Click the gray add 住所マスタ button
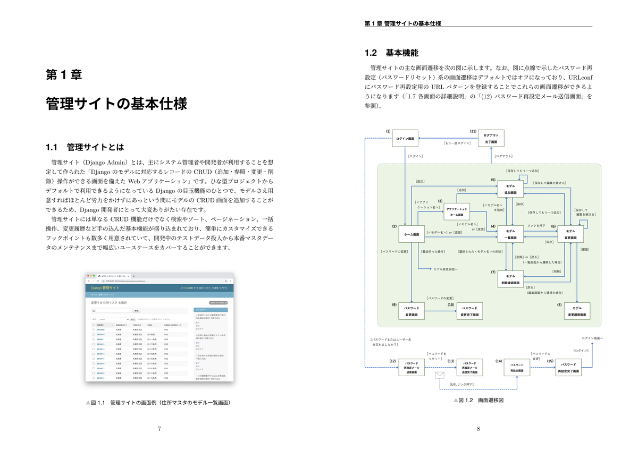Image resolution: width=638 pixels, height=450 pixels. click(x=219, y=302)
